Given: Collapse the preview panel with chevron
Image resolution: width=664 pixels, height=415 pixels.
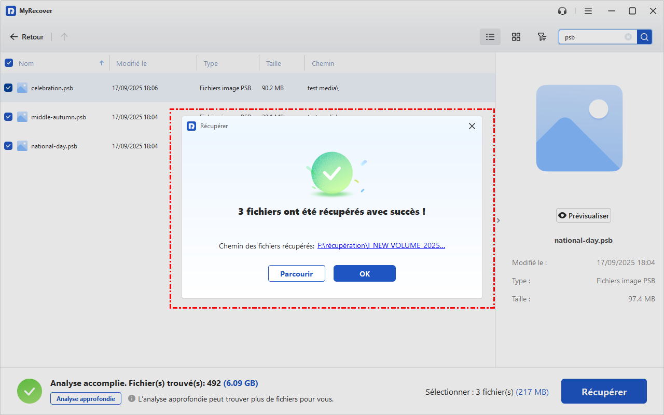Looking at the screenshot, I should point(499,220).
